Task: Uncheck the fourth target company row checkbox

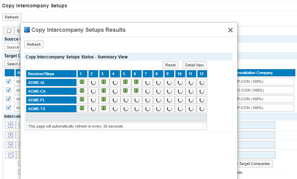Action: coord(9,108)
